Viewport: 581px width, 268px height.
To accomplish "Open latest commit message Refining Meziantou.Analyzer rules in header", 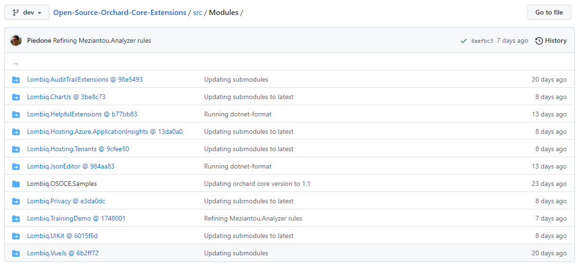I will click(102, 40).
